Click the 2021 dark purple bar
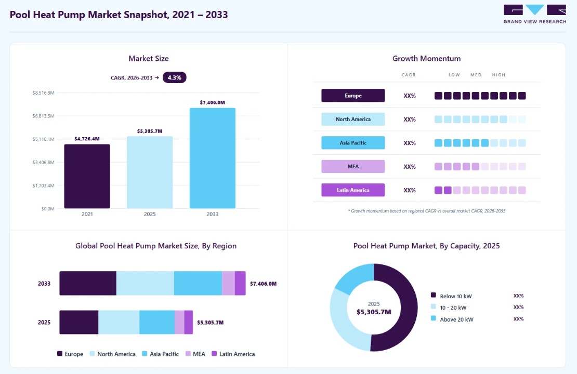The image size is (577, 374). [x=87, y=177]
